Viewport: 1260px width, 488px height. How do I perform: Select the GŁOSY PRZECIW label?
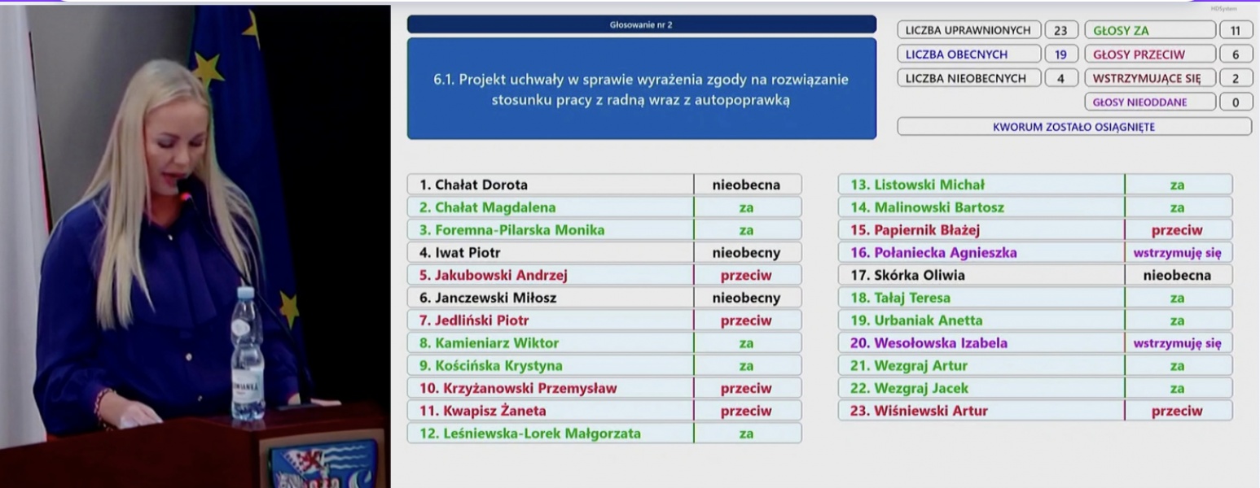coord(1148,54)
